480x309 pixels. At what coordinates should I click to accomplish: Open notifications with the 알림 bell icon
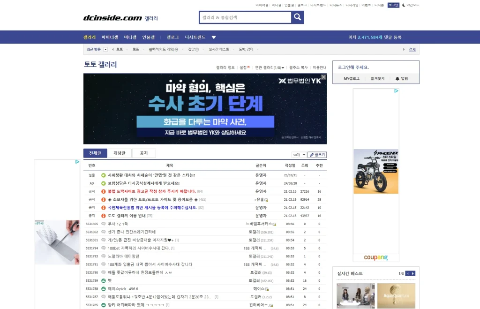pyautogui.click(x=397, y=78)
